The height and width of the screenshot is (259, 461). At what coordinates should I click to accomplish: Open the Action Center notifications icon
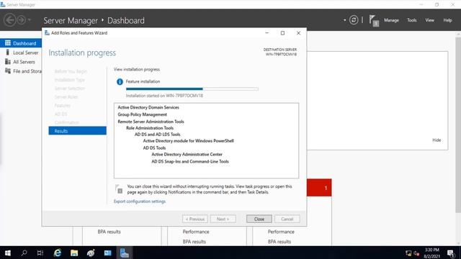point(451,253)
